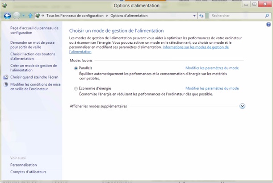Open breadcrumb arrow after Tous les Panneaux
Image resolution: width=273 pixels, height=183 pixels.
(107, 16)
